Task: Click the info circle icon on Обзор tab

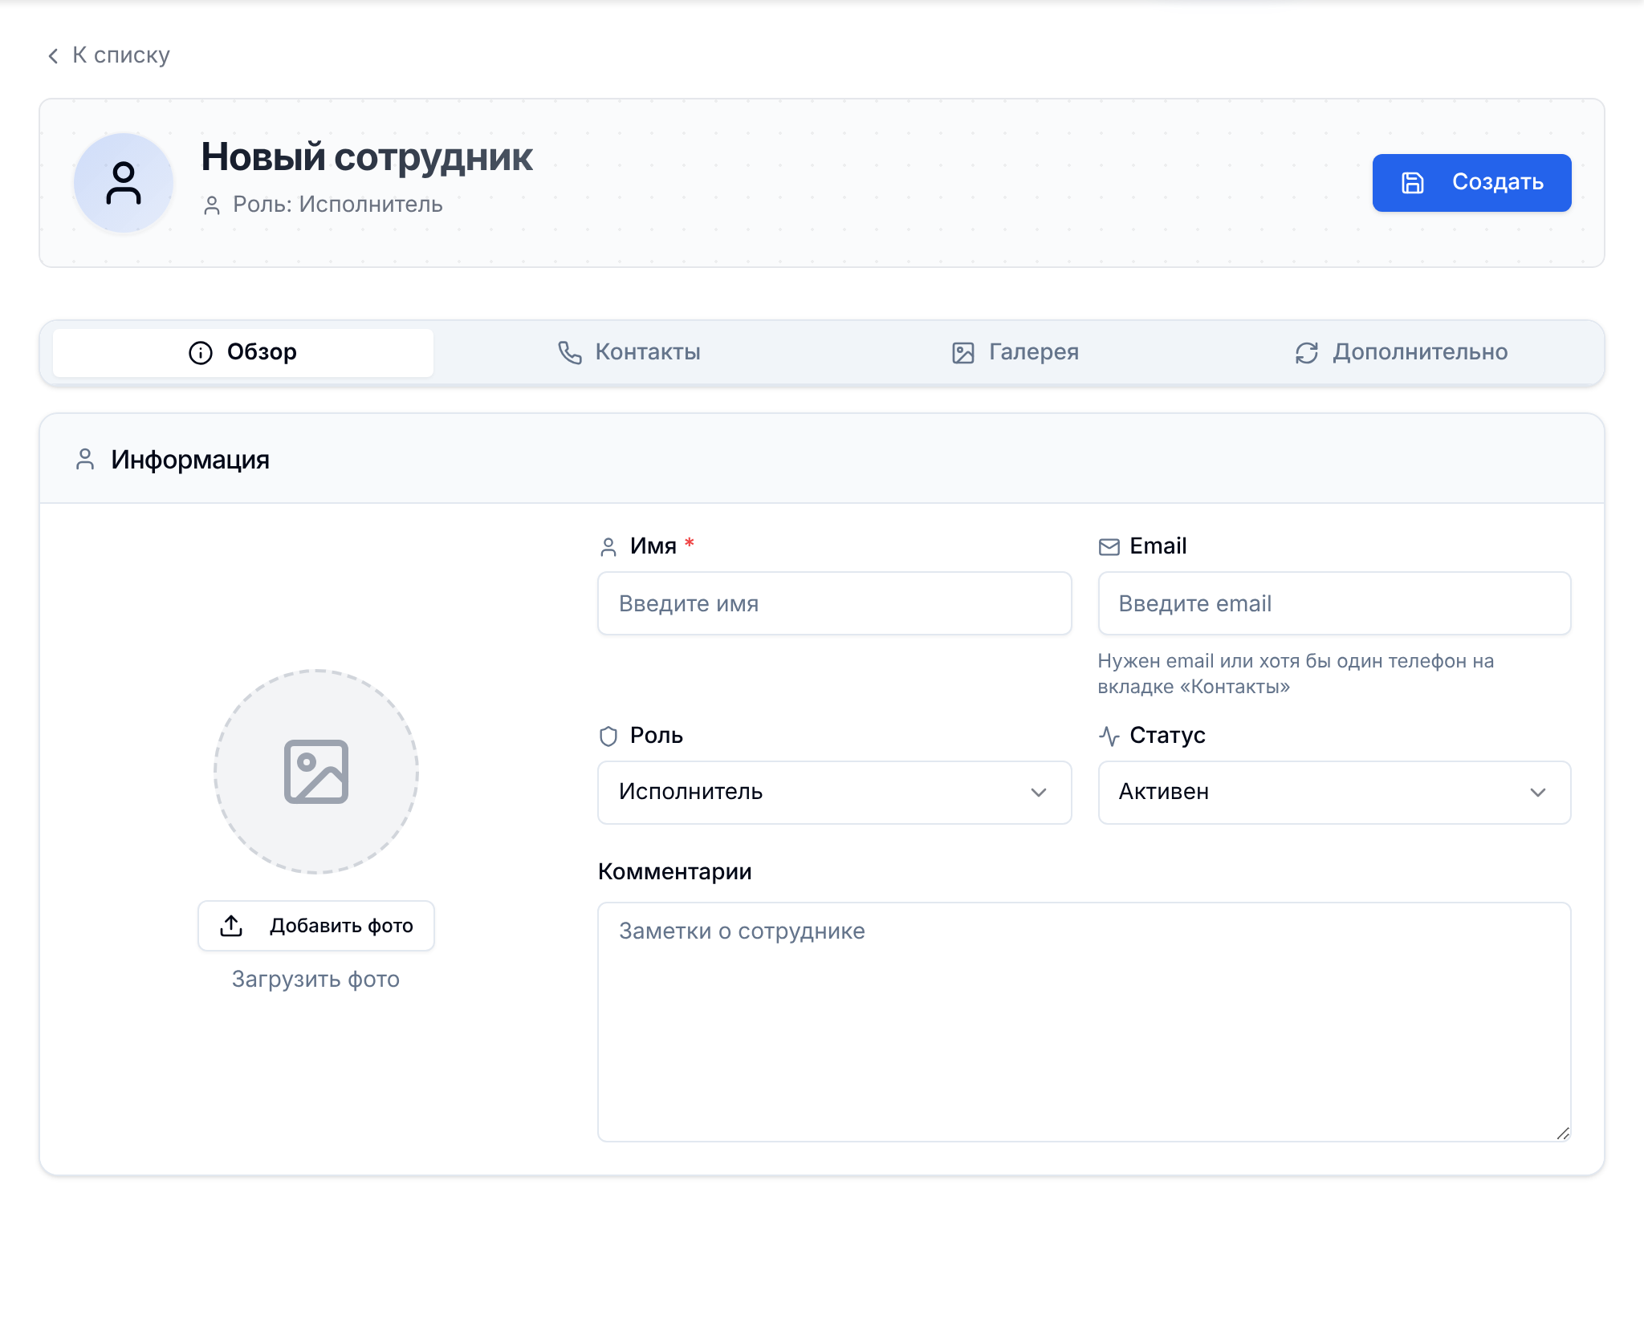Action: [x=201, y=353]
